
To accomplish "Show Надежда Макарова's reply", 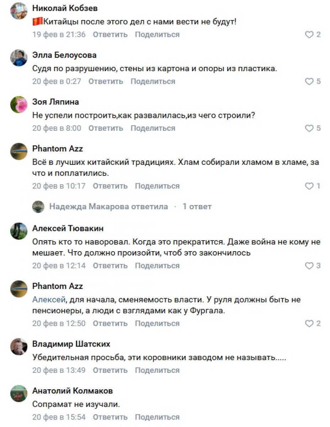I will [108, 207].
